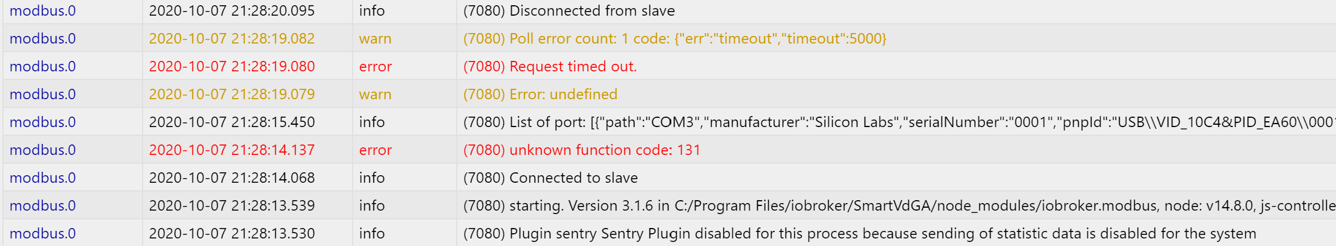This screenshot has width=1336, height=246.
Task: Click the red timestamp 21:28:19.080
Action: [232, 67]
